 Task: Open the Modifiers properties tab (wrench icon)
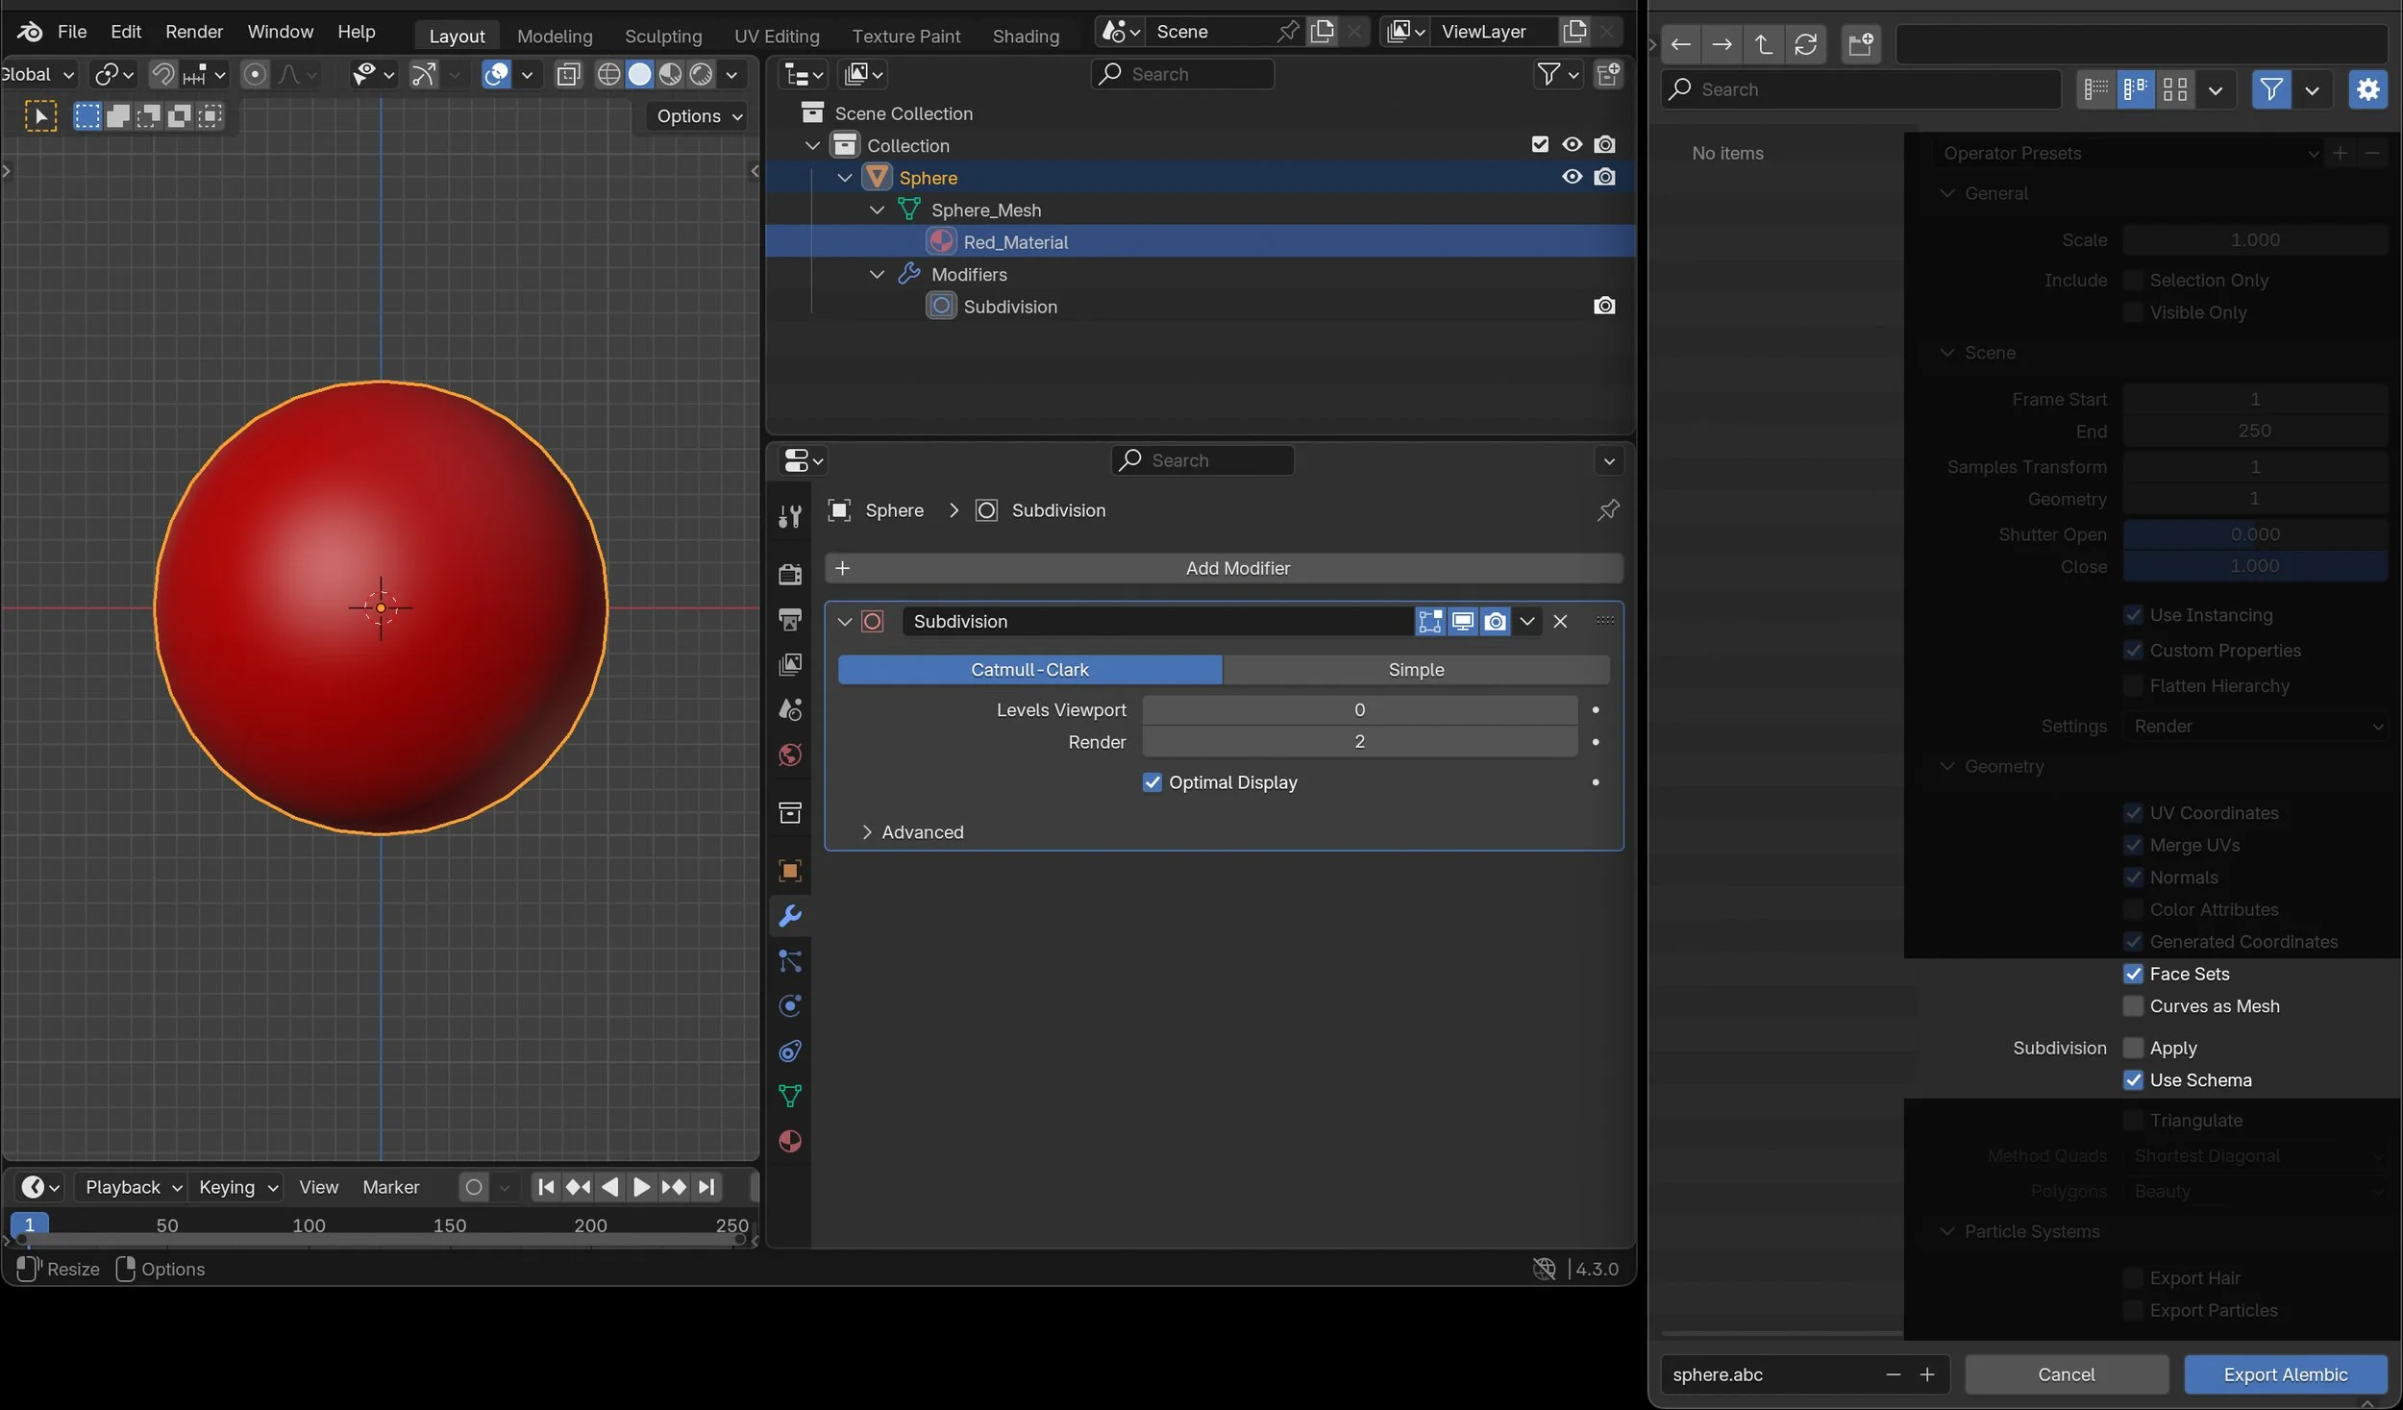790,916
